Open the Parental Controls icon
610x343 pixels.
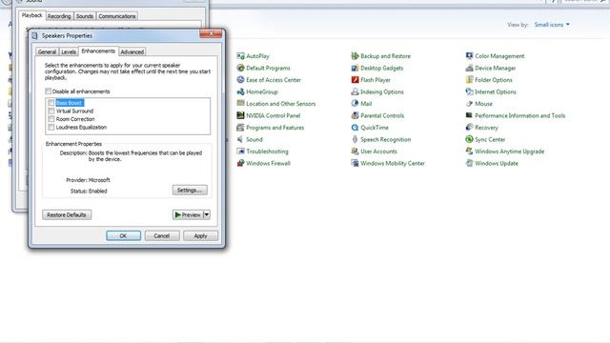point(355,115)
